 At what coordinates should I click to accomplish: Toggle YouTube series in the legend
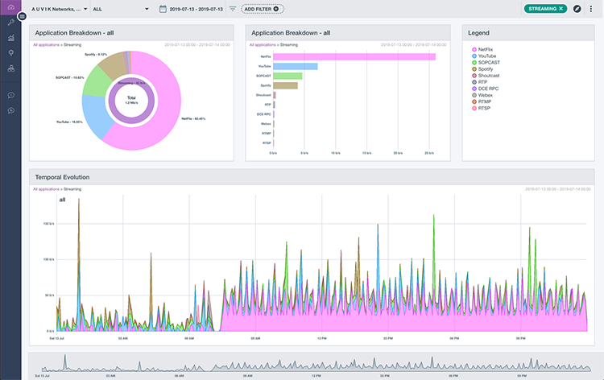click(486, 56)
